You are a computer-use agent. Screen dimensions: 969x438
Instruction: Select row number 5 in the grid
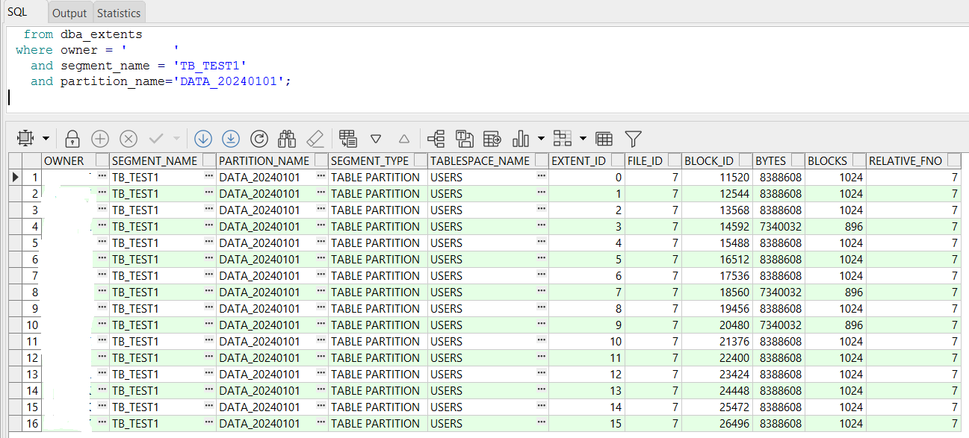(x=32, y=243)
